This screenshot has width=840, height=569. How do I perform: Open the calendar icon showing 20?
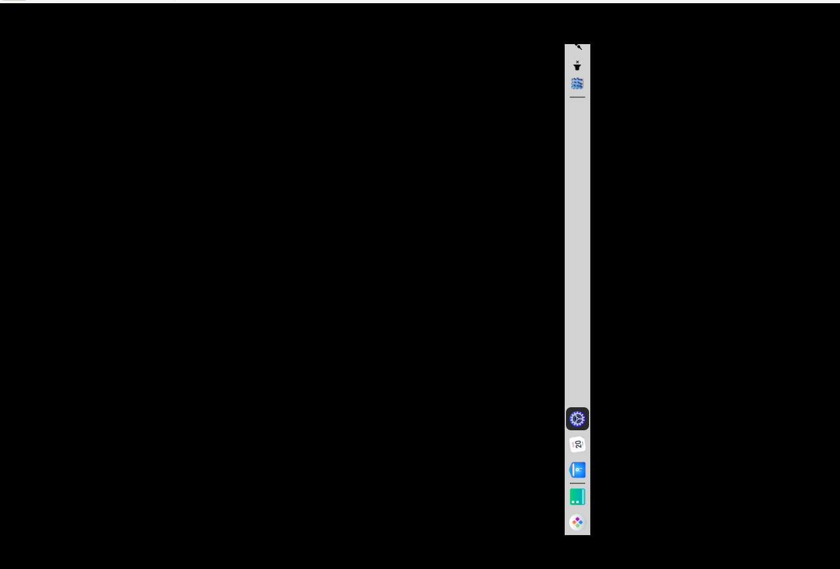pyautogui.click(x=577, y=444)
